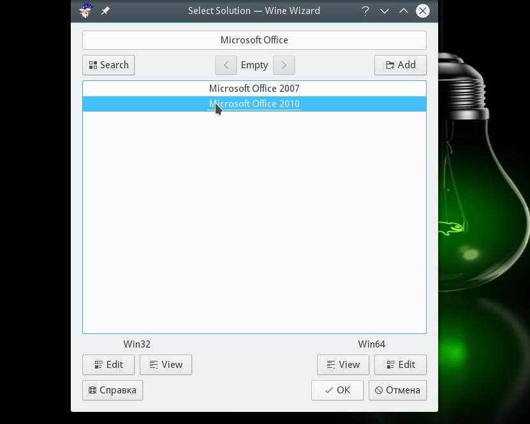
Task: Click the question mark help icon in title bar
Action: tap(365, 11)
